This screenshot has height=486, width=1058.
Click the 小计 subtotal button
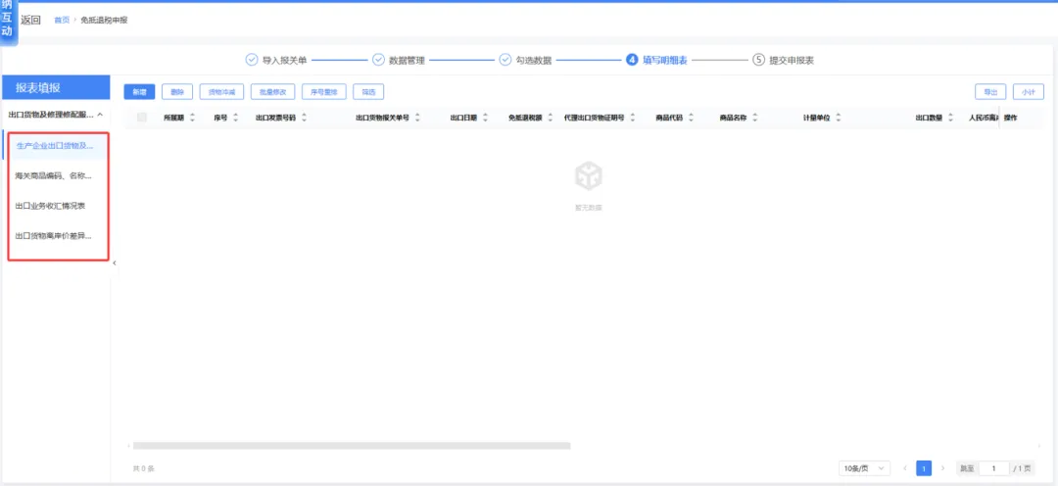pos(1029,92)
